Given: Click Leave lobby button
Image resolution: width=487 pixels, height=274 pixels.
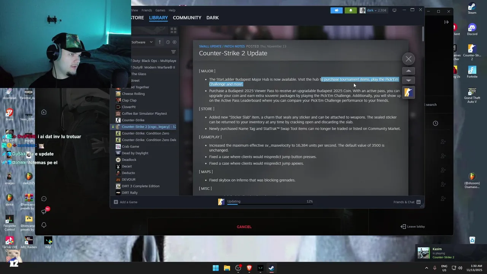Looking at the screenshot, I should coord(412,226).
